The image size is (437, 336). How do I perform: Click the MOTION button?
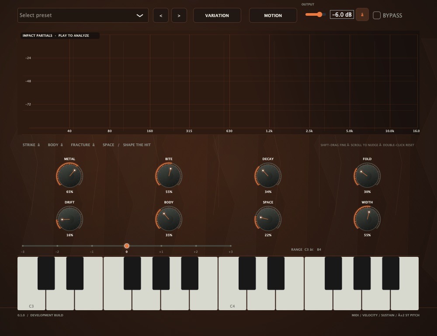273,15
